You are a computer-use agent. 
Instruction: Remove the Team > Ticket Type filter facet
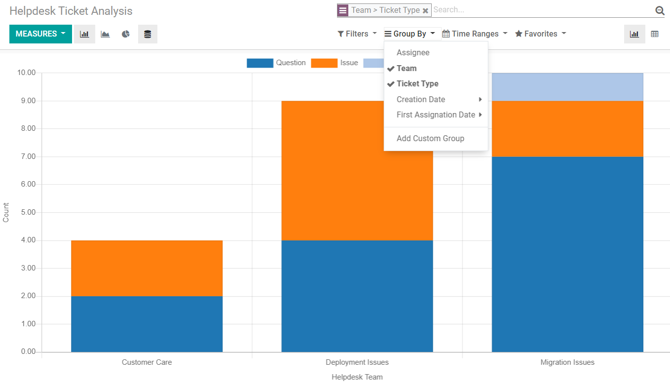pos(425,10)
